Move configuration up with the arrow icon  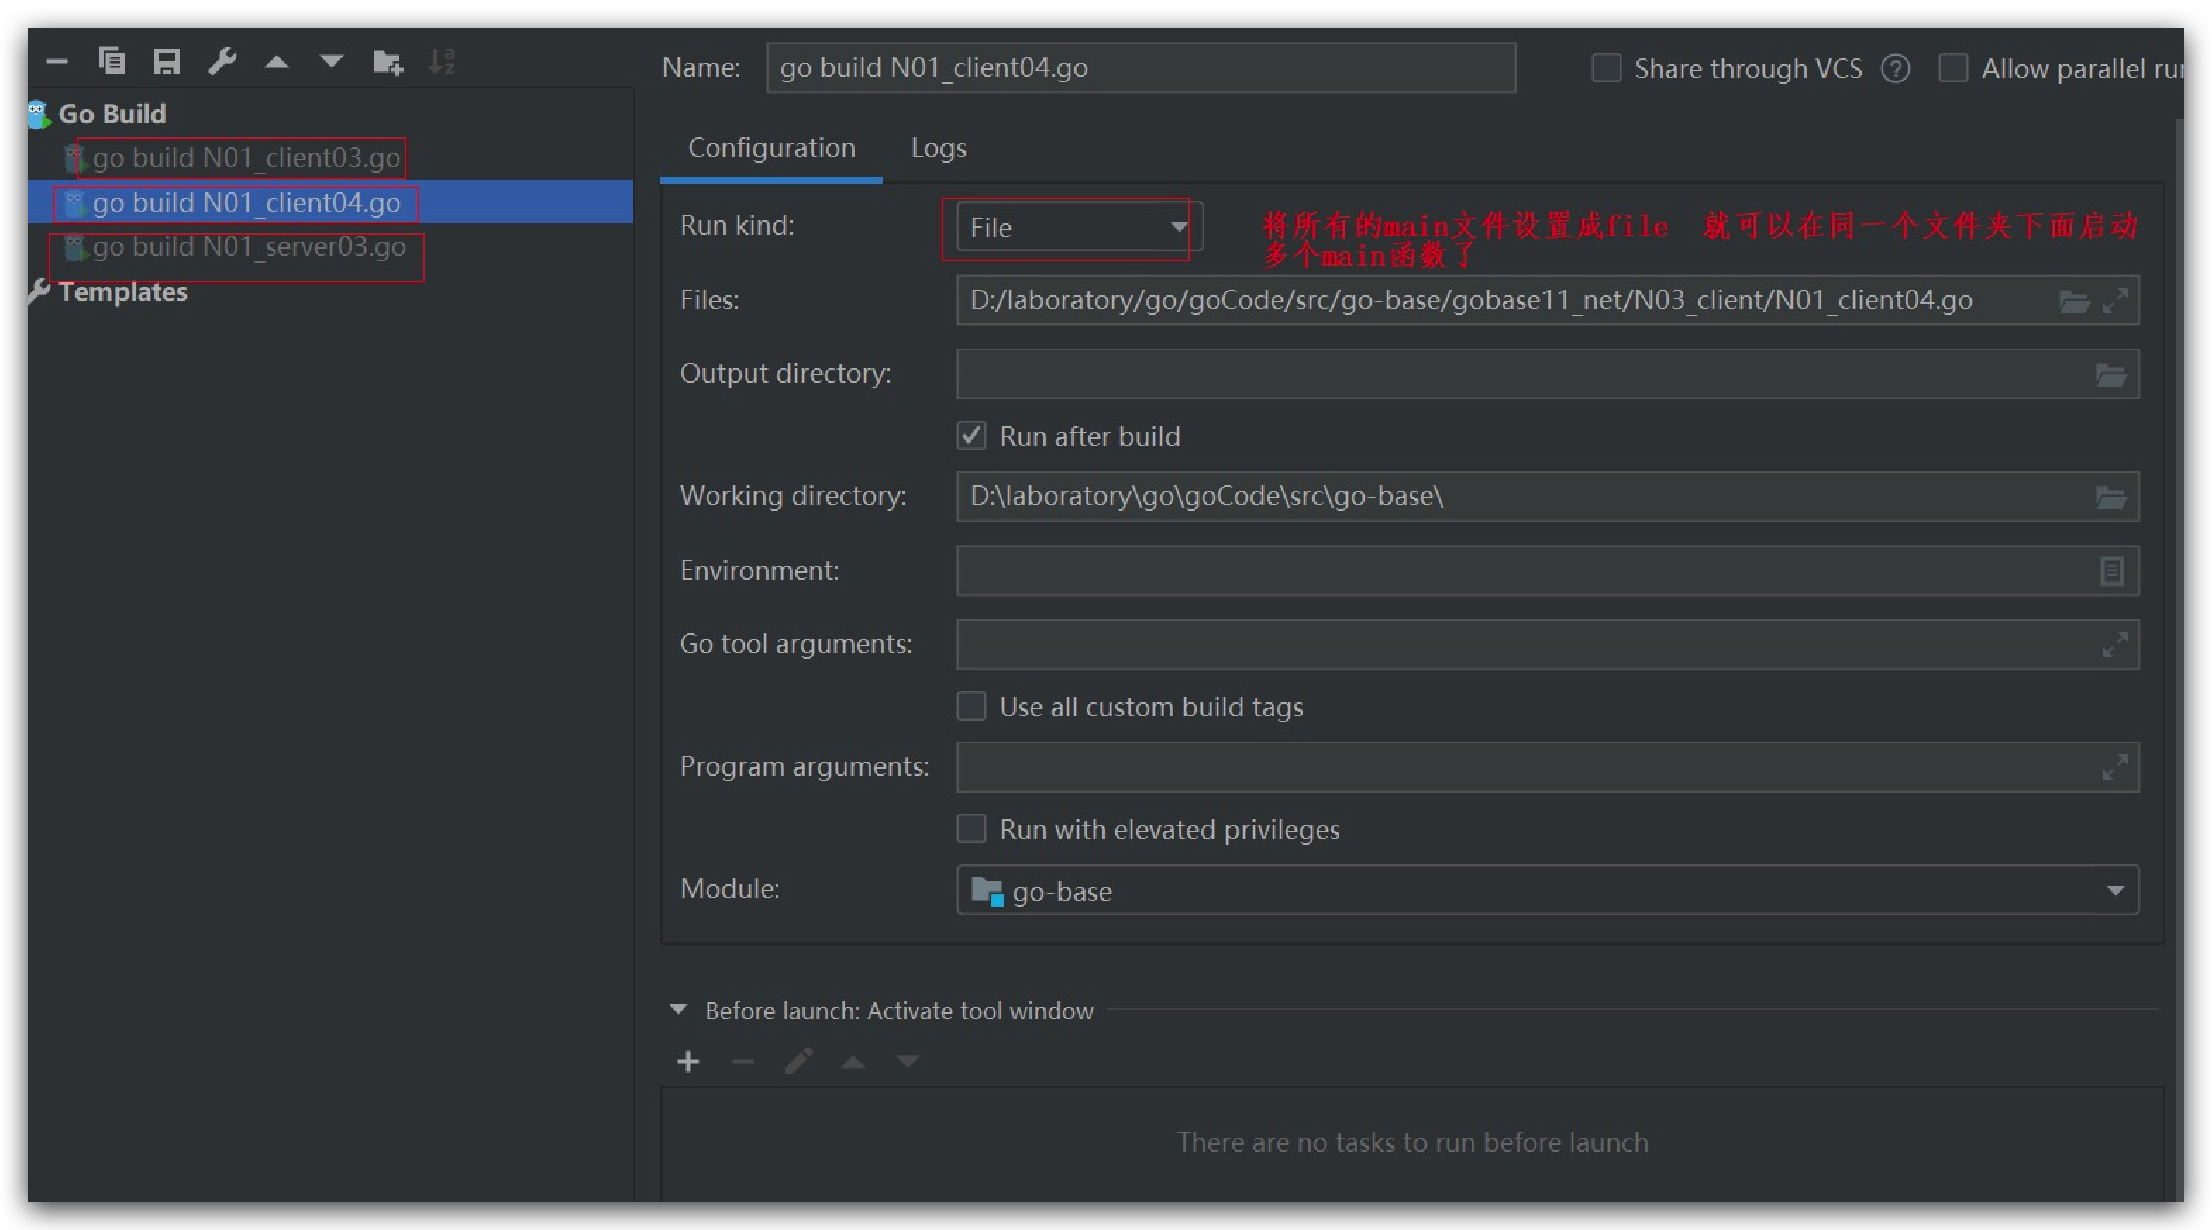click(276, 62)
